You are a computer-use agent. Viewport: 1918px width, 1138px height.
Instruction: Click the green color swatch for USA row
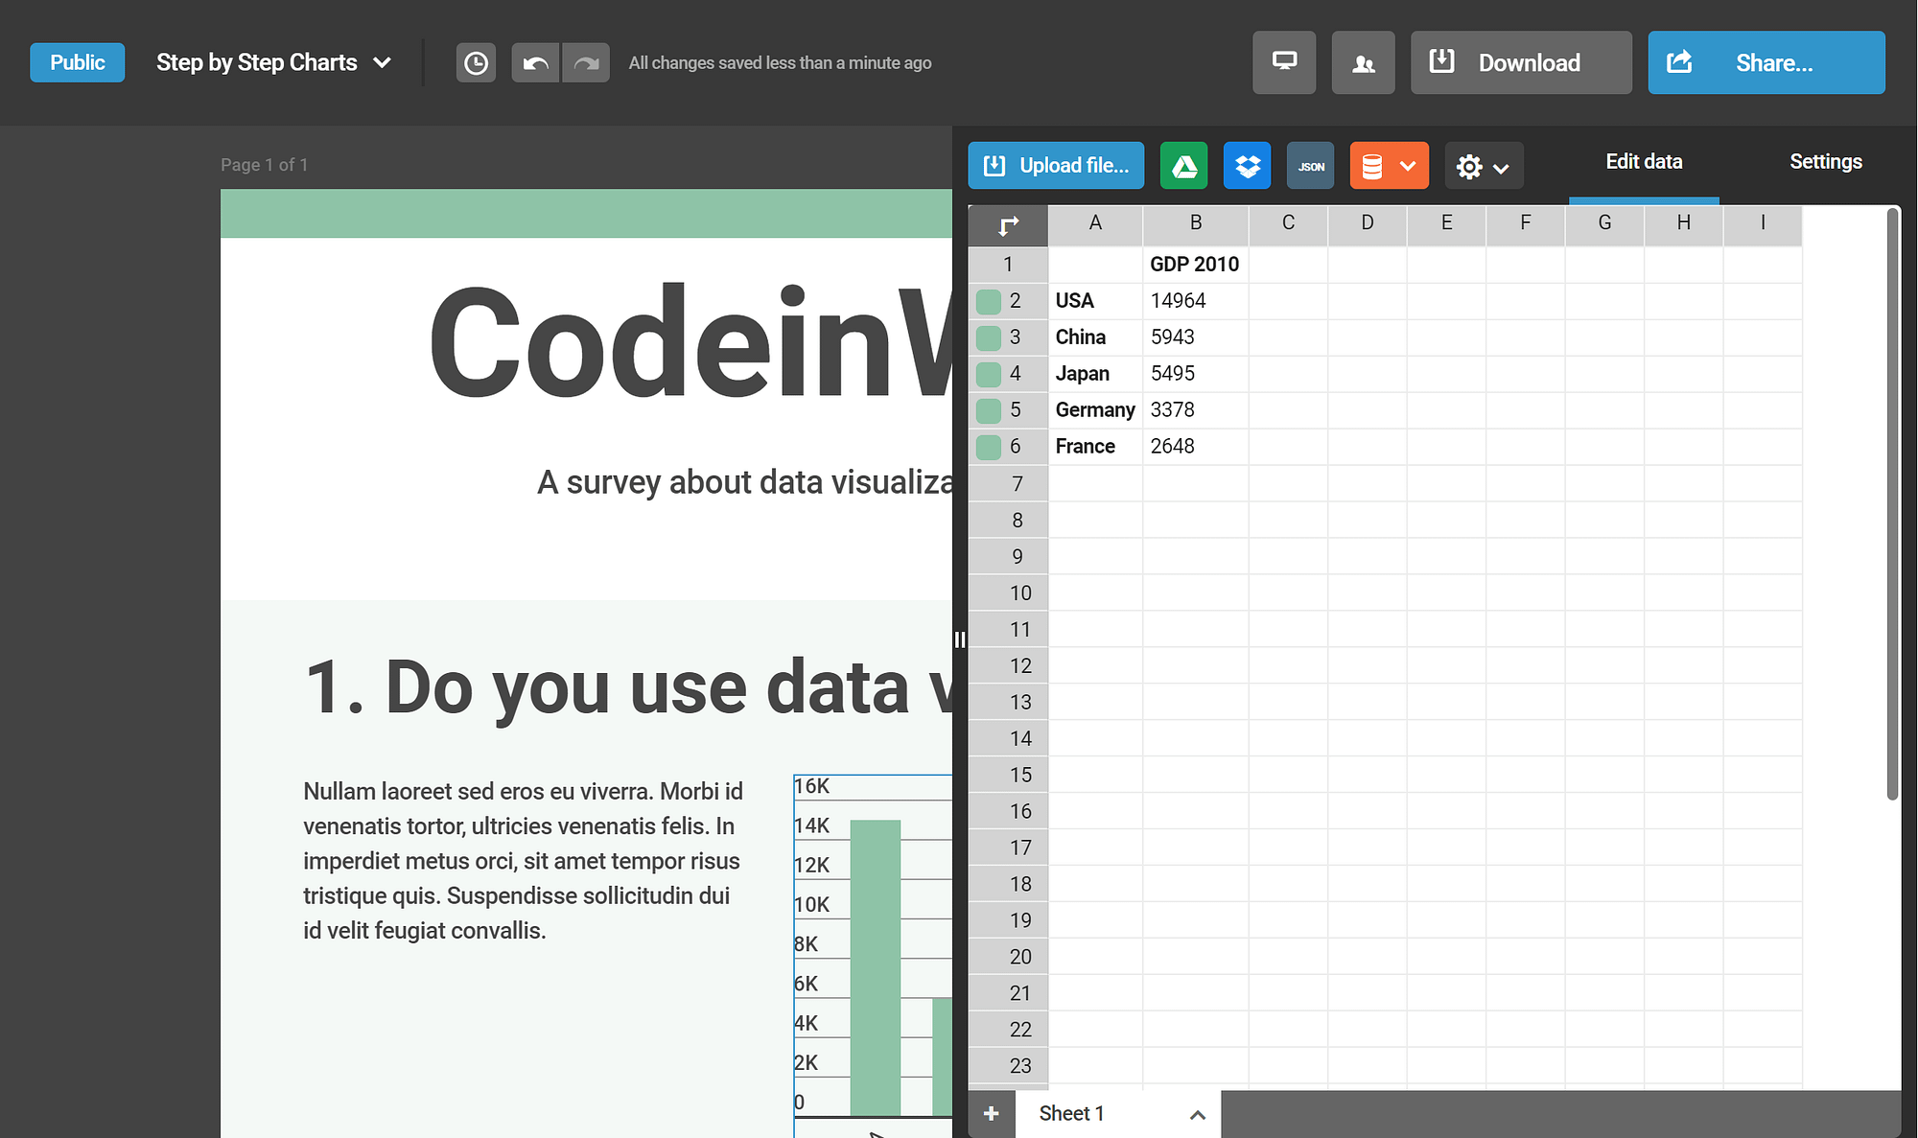[989, 302]
